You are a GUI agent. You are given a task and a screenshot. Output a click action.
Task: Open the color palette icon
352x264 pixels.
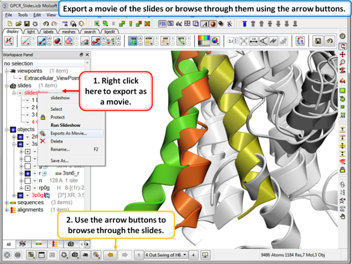coord(203,41)
